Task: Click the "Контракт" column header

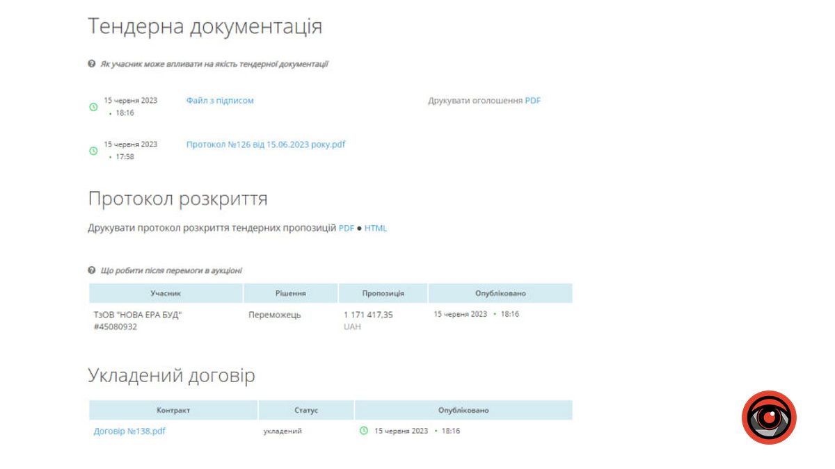Action: pyautogui.click(x=174, y=410)
